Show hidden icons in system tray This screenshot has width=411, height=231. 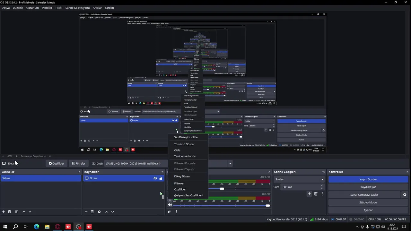tap(357, 227)
